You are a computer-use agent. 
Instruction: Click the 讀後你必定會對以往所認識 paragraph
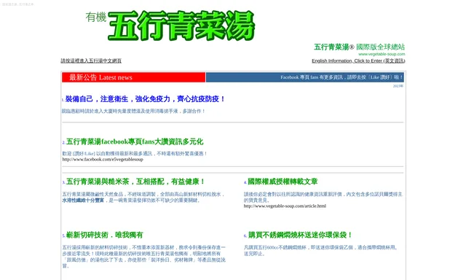click(323, 198)
